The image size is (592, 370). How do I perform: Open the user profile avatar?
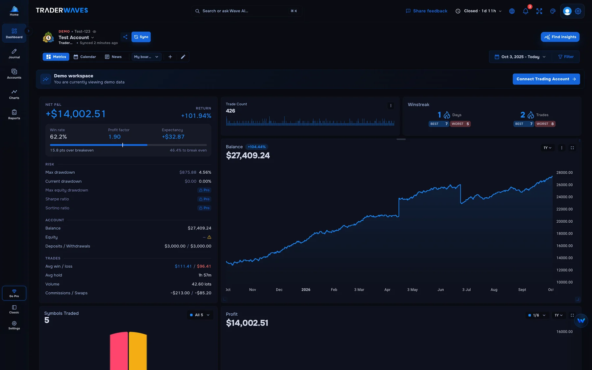567,11
